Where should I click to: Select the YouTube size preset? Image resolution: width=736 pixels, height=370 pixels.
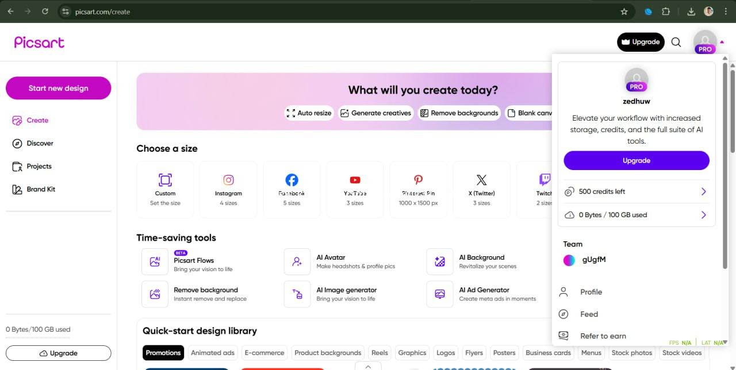click(x=355, y=189)
